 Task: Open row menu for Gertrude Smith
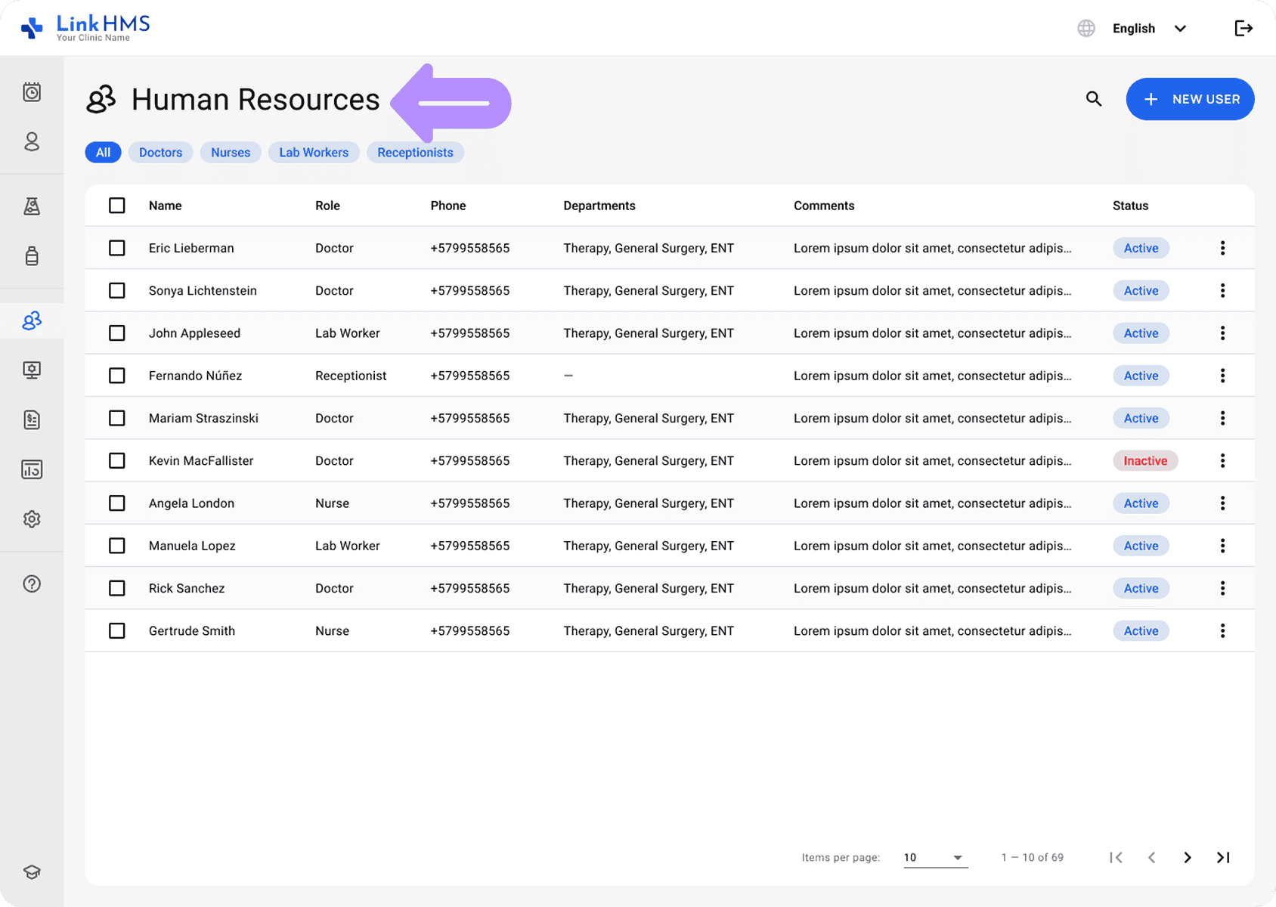[x=1222, y=630]
